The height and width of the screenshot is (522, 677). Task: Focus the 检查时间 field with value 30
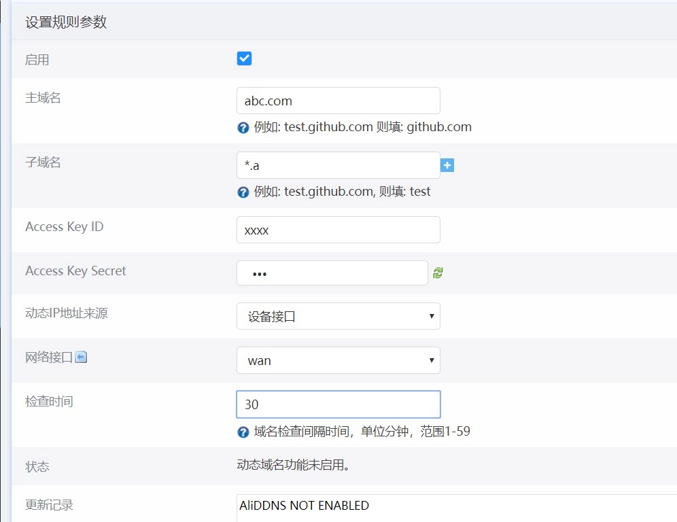338,404
